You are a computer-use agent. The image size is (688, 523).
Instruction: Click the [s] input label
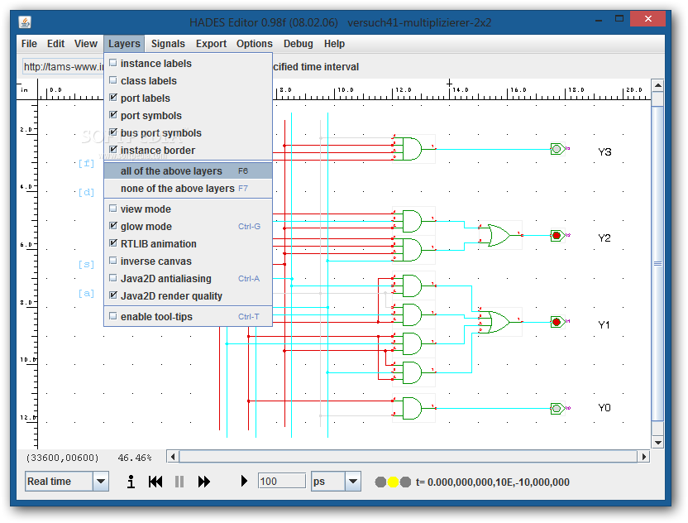coord(87,264)
